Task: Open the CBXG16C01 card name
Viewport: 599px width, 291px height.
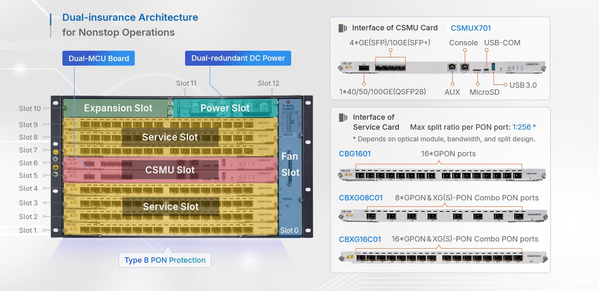Action: click(360, 239)
